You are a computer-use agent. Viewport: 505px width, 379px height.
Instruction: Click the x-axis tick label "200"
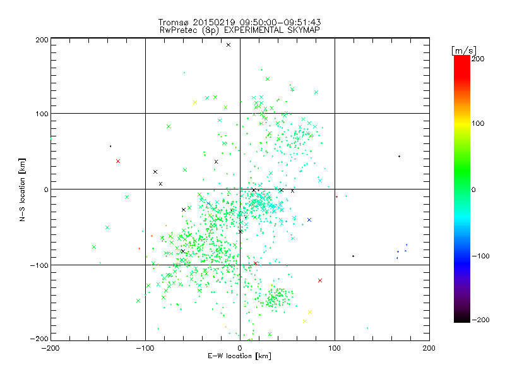point(429,348)
